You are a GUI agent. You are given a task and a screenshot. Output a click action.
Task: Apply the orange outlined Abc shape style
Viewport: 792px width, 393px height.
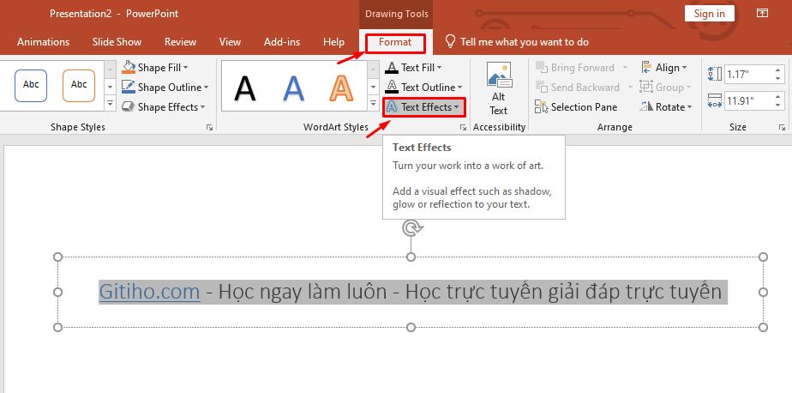79,86
